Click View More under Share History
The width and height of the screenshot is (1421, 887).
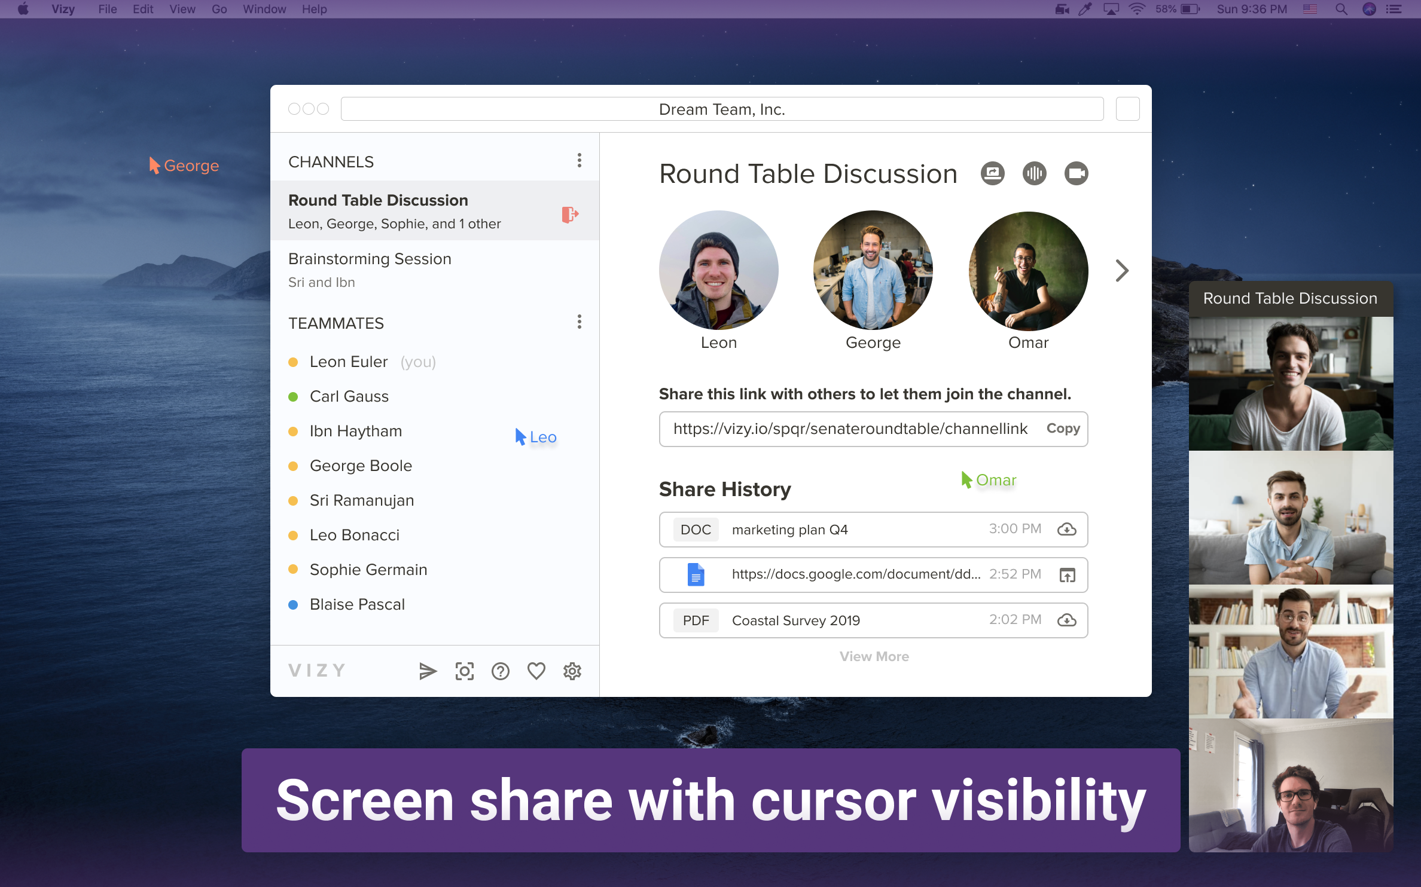coord(874,656)
